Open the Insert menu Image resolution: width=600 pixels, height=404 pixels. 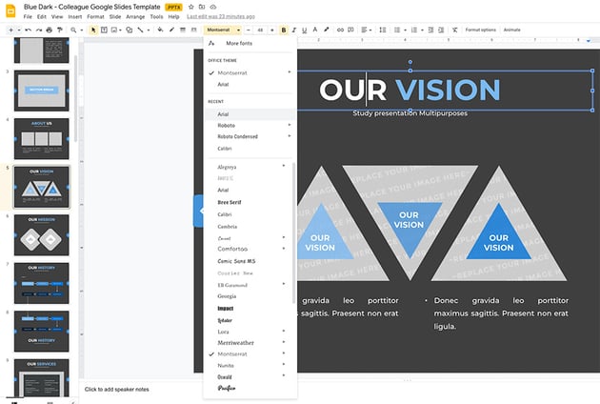point(74,16)
